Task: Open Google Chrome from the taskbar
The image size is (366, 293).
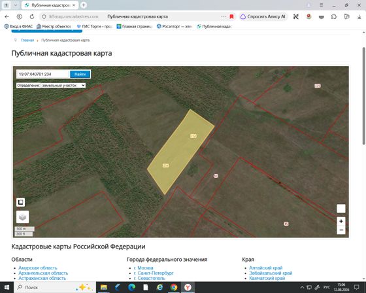Action: click(174, 287)
